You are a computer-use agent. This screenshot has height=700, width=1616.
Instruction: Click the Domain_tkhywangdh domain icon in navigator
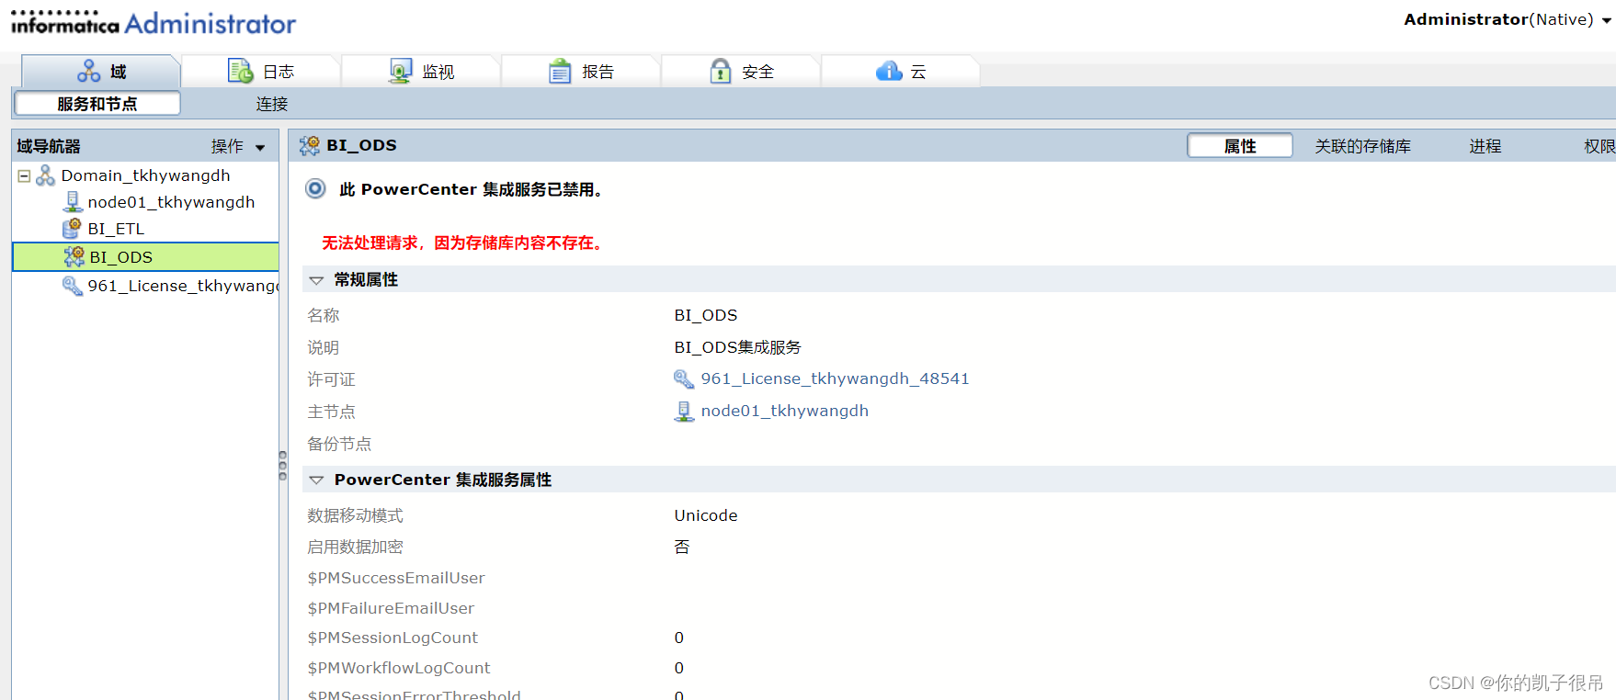pyautogui.click(x=46, y=175)
